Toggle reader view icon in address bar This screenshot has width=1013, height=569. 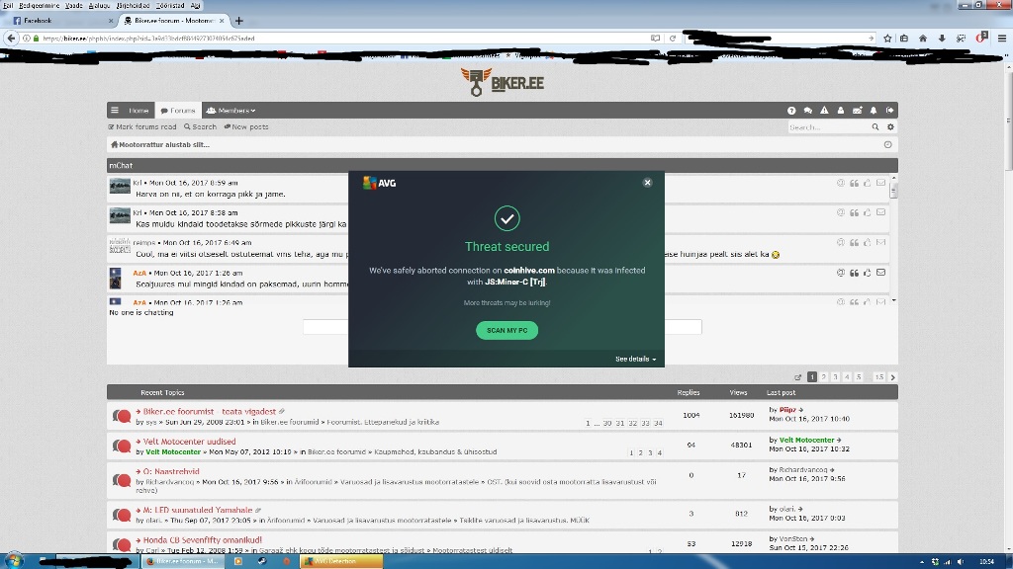pyautogui.click(x=655, y=39)
